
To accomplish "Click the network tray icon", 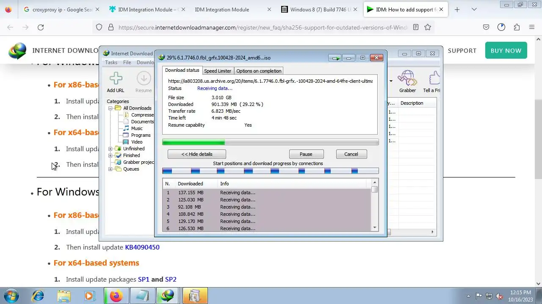I will pyautogui.click(x=489, y=296).
